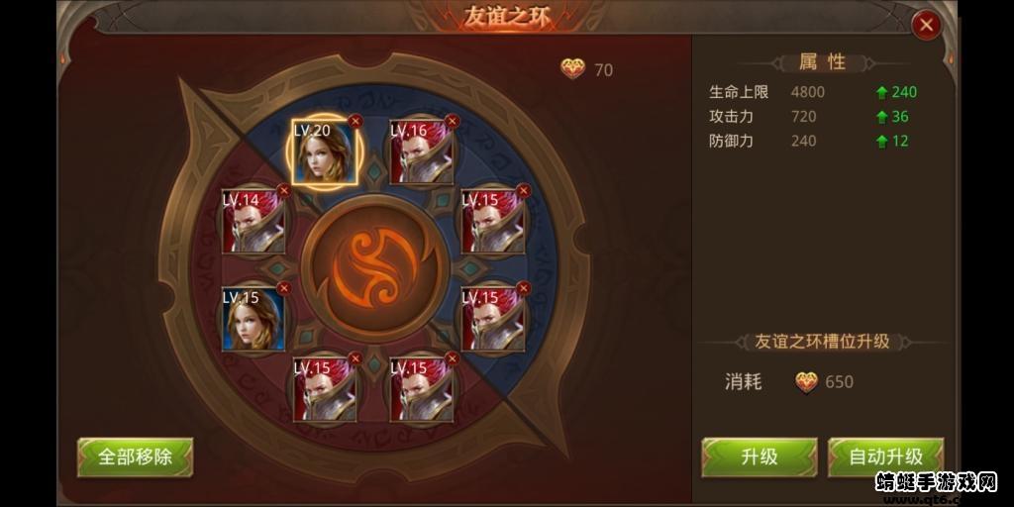Remove the LV.20 hero via red X
The image size is (1014, 507).
(x=355, y=121)
